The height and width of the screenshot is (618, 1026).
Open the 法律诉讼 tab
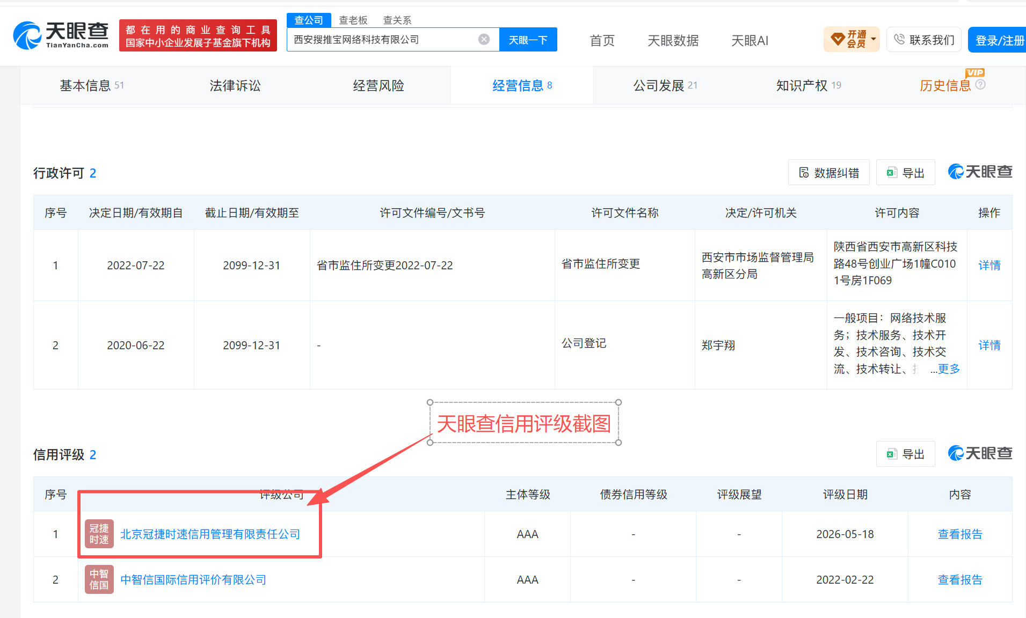click(235, 85)
